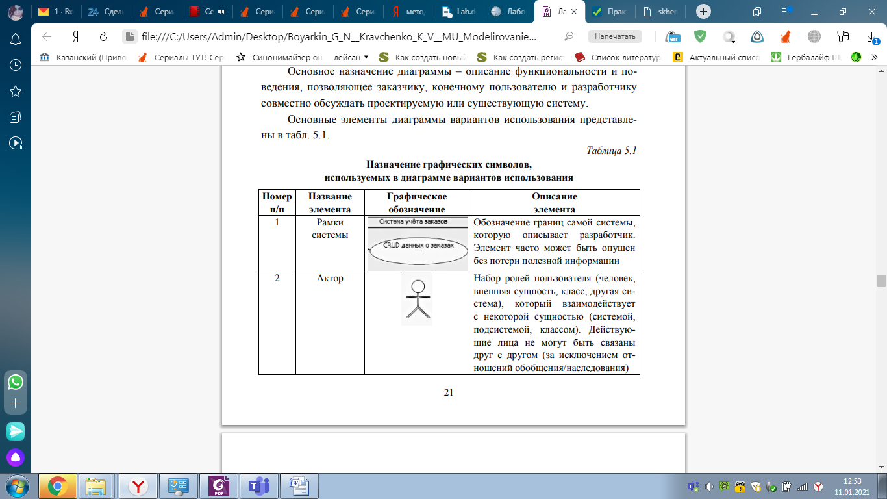Switch to the 'Лабо' tab
The image size is (887, 499).
click(x=510, y=11)
